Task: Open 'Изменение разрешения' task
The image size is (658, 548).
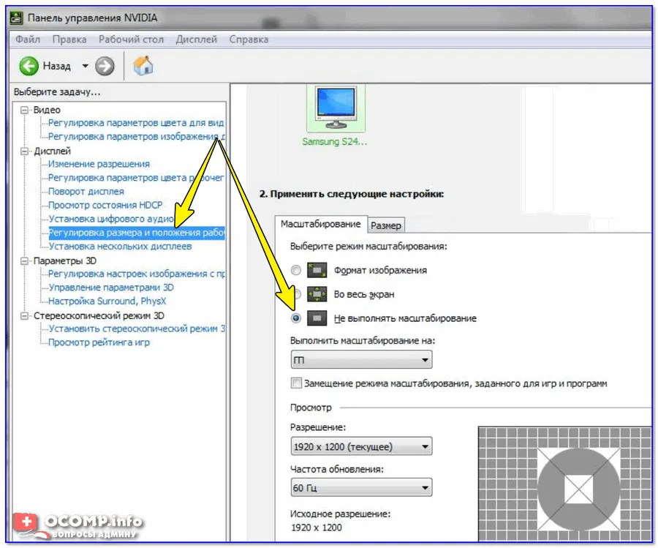Action: [99, 164]
